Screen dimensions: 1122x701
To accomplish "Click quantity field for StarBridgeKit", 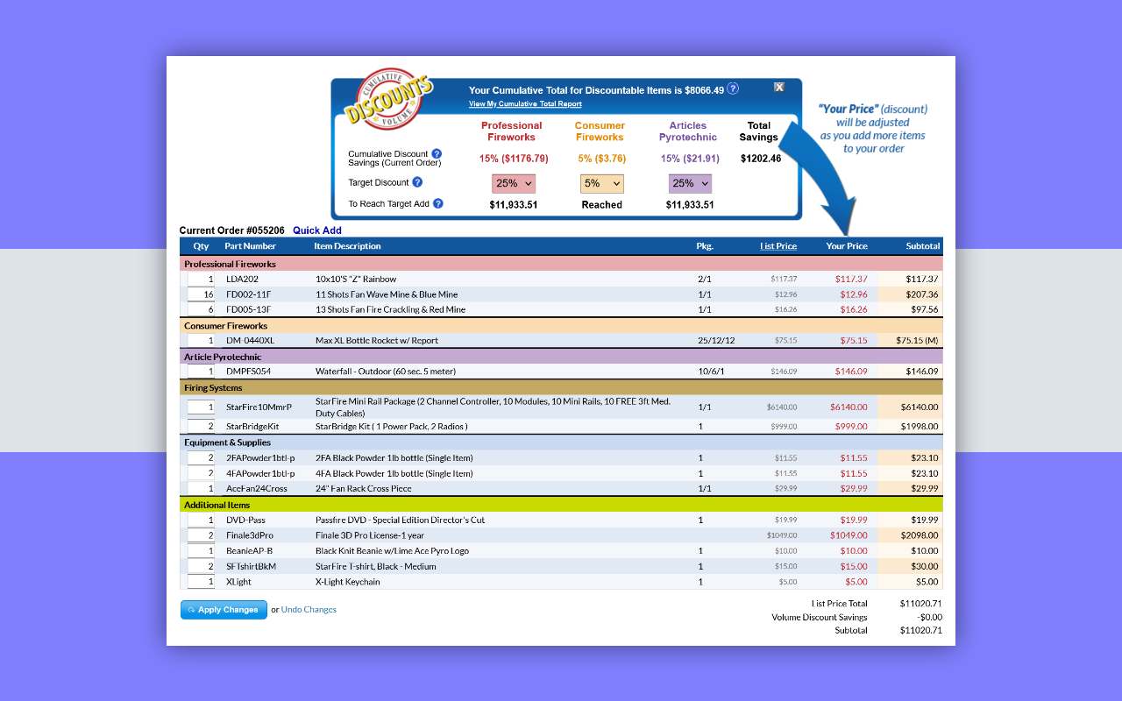I will 201,427.
